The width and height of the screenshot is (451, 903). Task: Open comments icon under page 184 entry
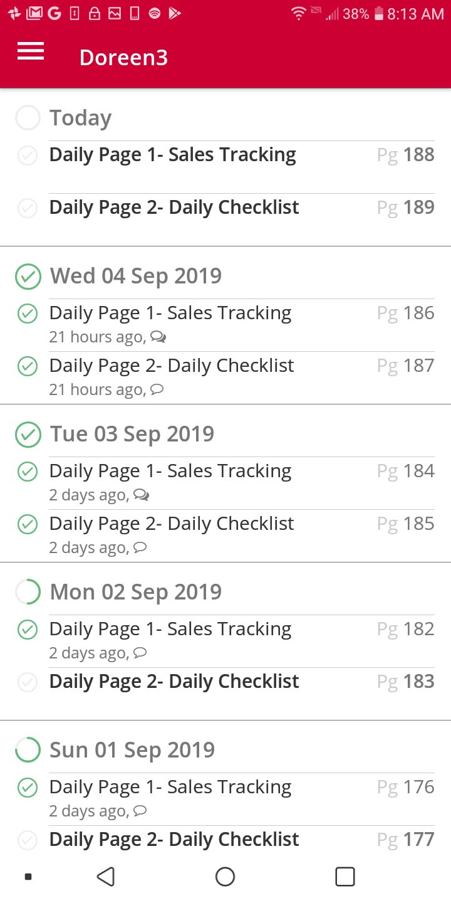tap(142, 495)
